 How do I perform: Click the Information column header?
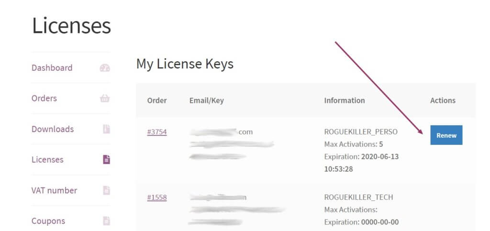(x=344, y=100)
